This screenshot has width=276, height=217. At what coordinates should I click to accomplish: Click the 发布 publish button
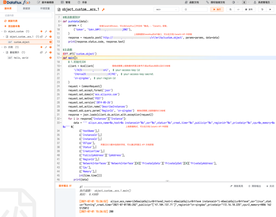249,9
